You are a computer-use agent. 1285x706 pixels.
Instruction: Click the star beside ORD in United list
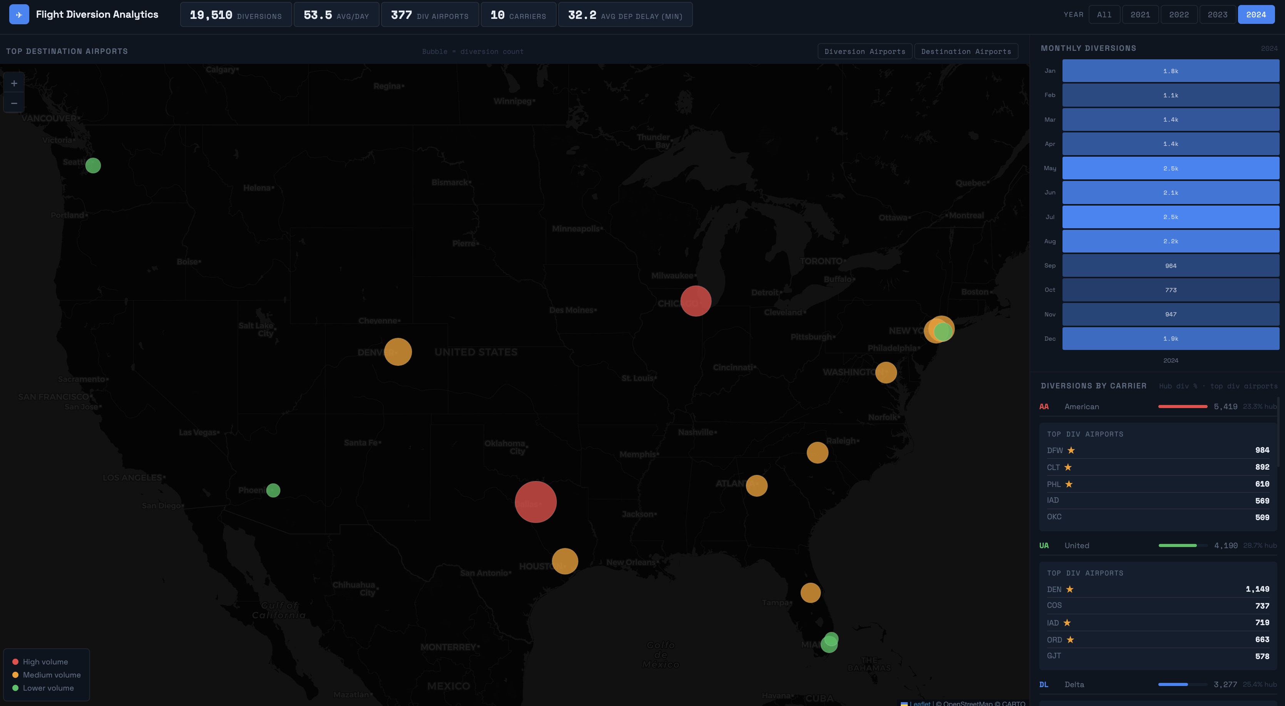[1069, 640]
